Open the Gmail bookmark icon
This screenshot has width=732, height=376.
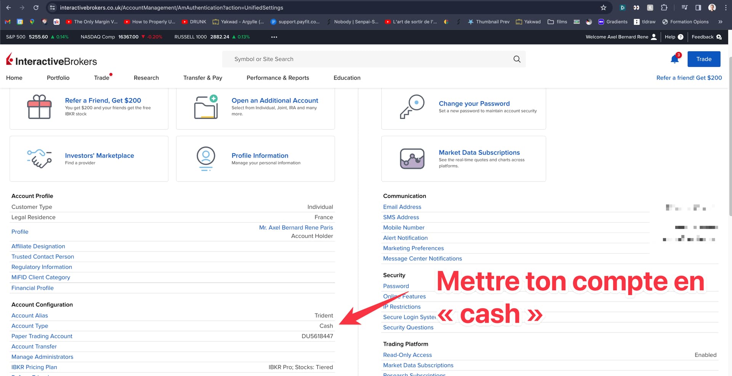click(x=8, y=22)
